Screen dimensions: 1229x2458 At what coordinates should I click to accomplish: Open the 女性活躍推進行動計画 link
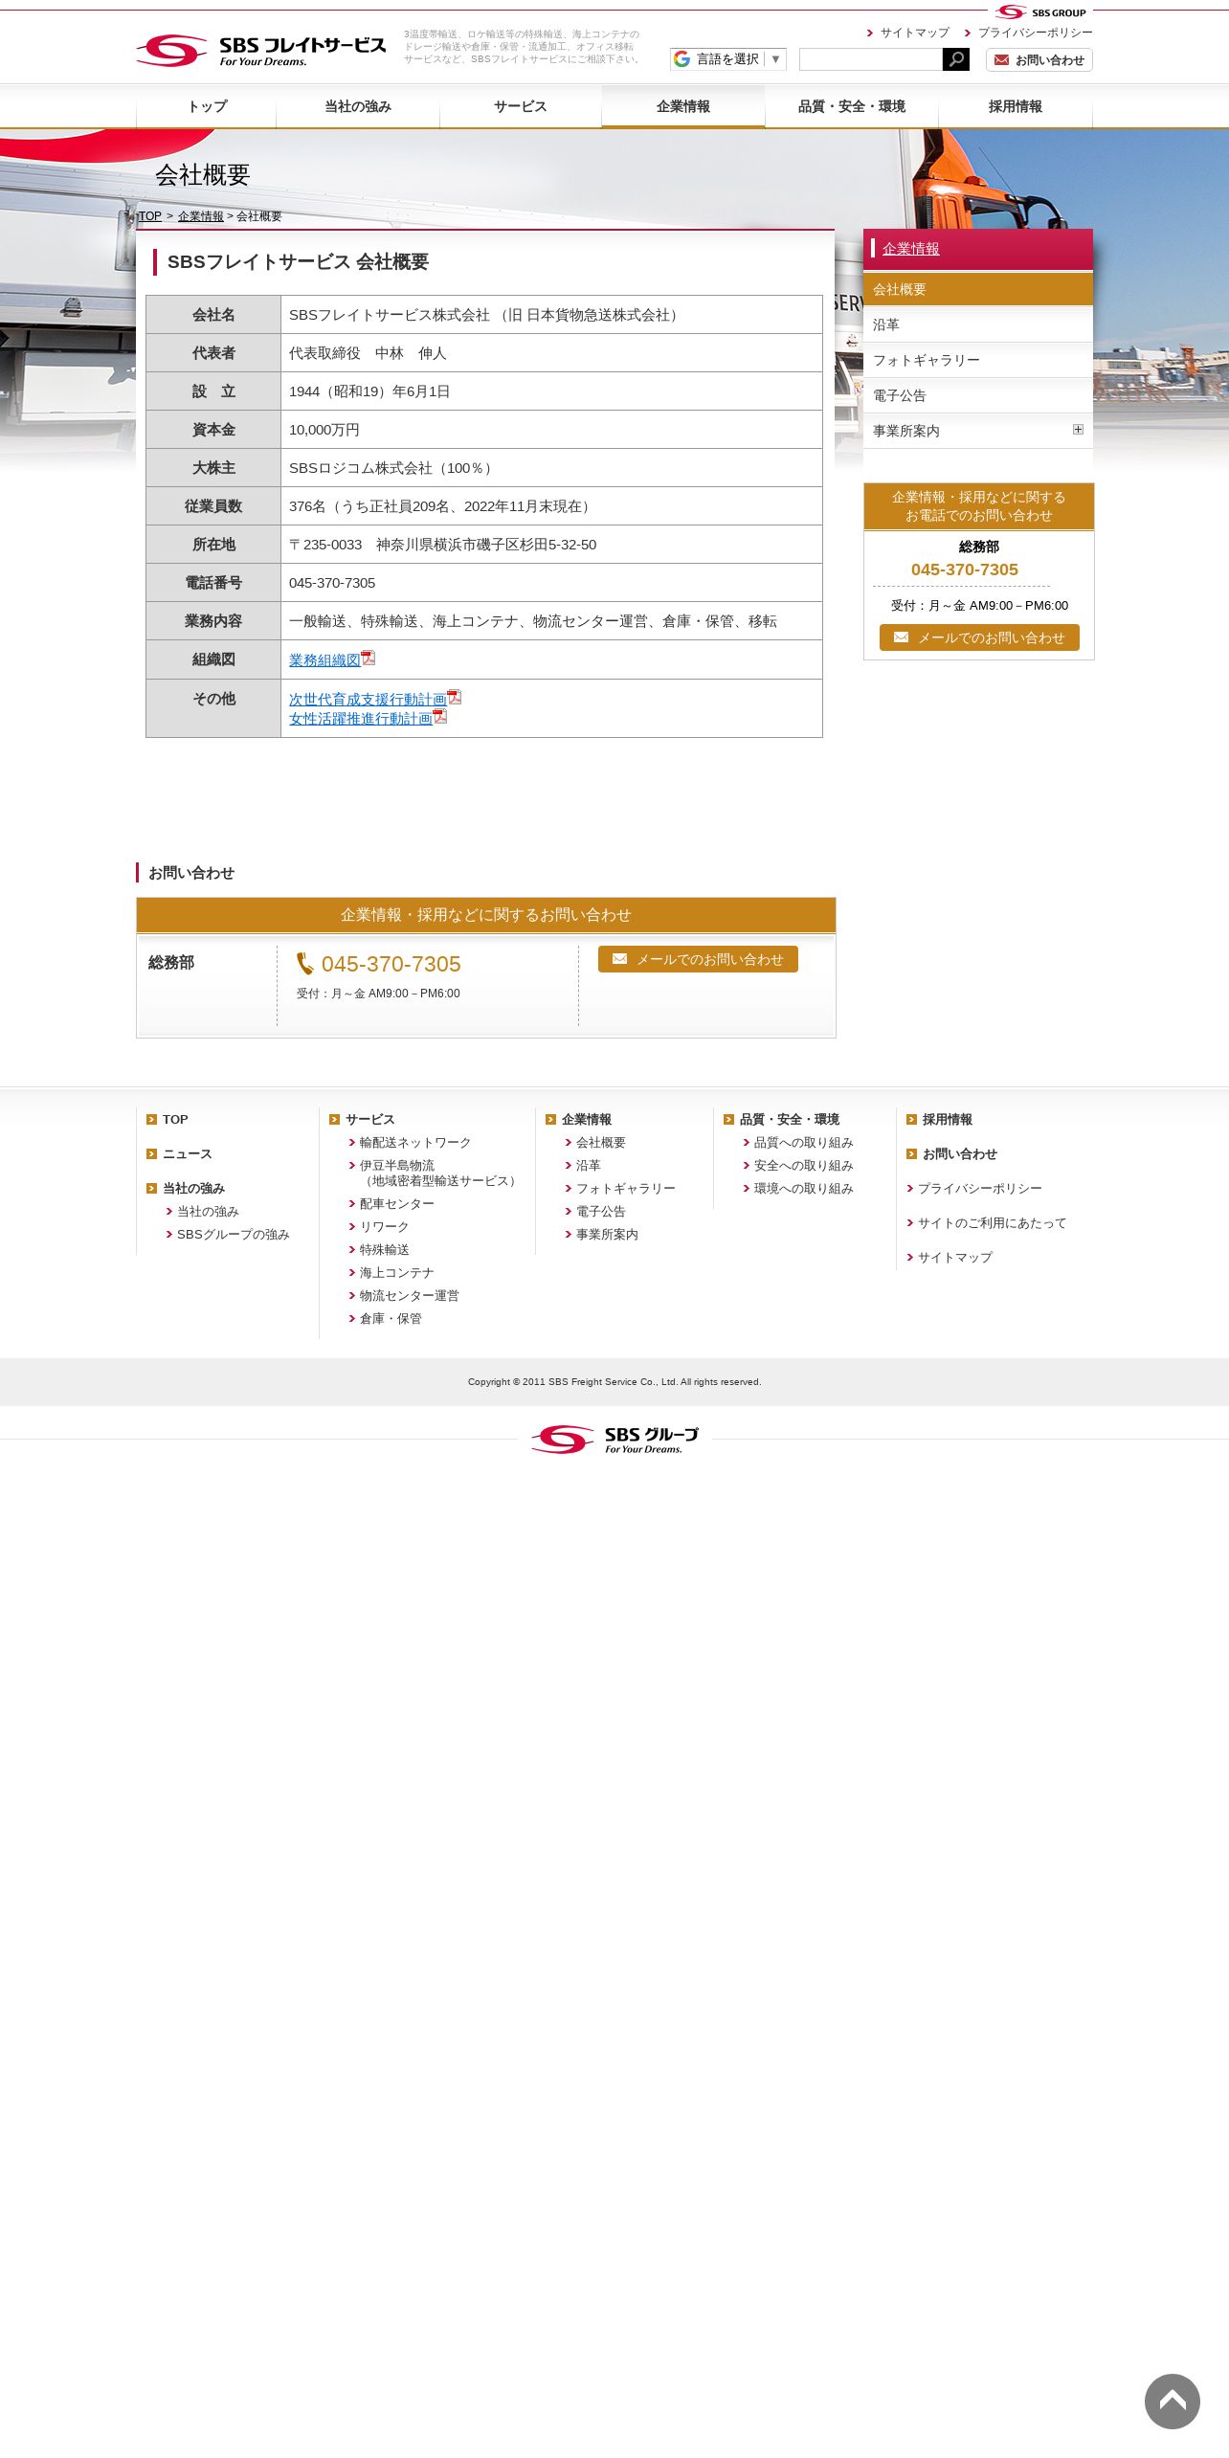(x=361, y=719)
